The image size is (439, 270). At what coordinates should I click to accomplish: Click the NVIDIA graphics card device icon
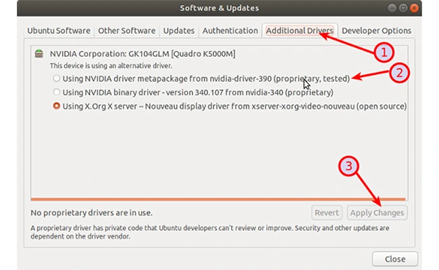39,53
